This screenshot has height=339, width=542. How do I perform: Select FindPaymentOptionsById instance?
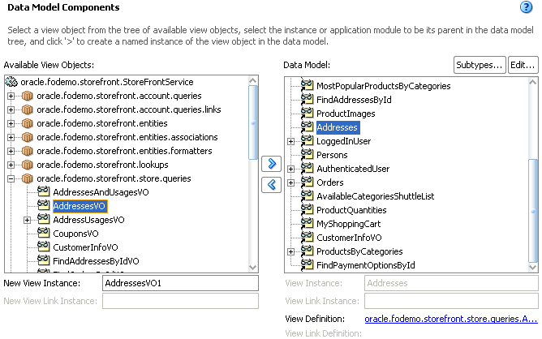[366, 266]
